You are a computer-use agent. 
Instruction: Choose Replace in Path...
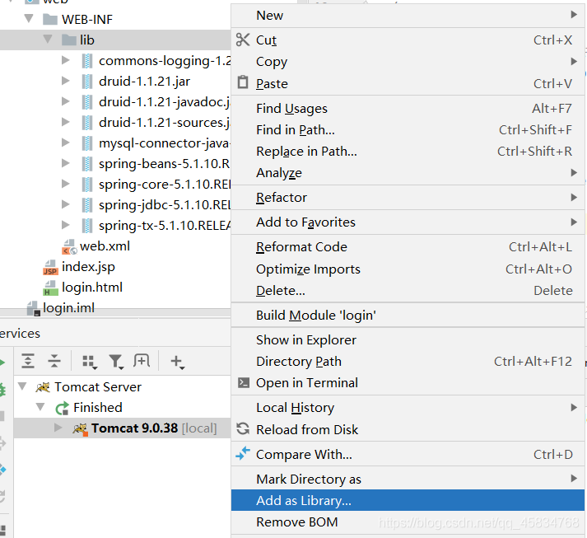click(x=408, y=151)
